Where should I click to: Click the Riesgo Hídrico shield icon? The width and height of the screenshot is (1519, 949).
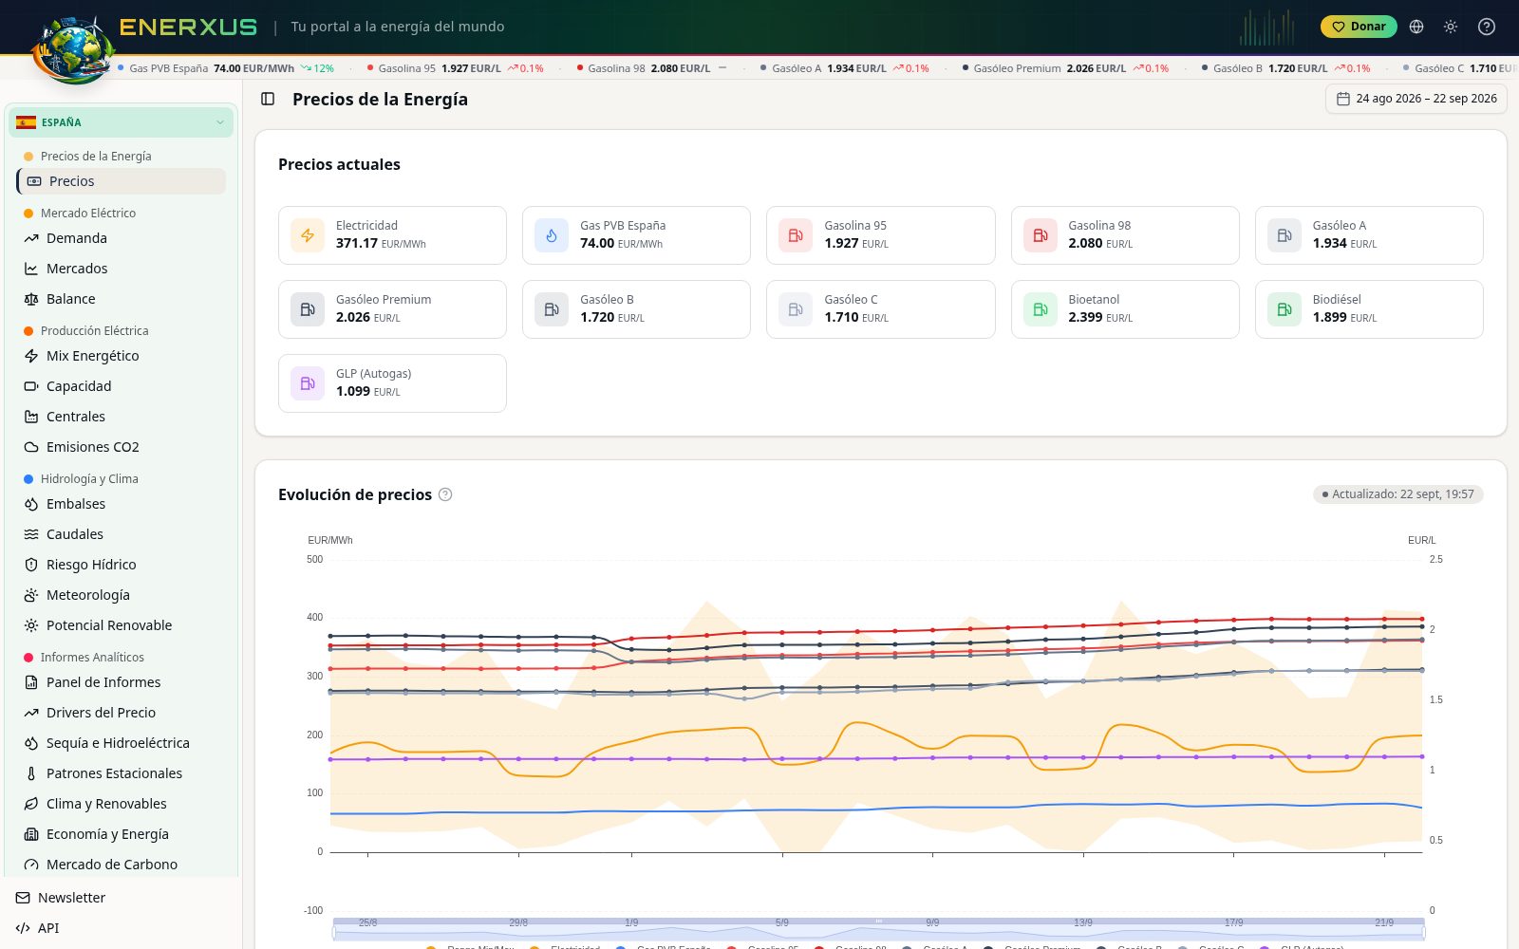click(31, 565)
